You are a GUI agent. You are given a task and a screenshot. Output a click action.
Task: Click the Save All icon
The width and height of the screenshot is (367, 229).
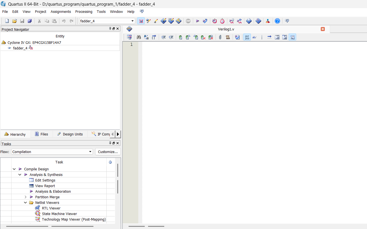[x=30, y=21]
